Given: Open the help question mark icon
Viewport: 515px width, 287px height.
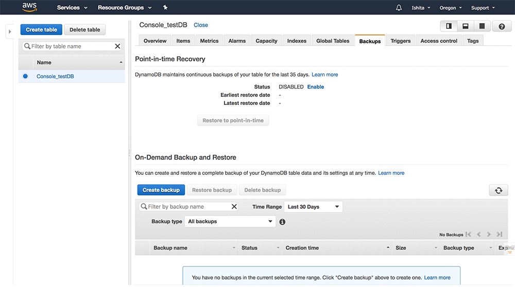Looking at the screenshot, I should coord(502,27).
